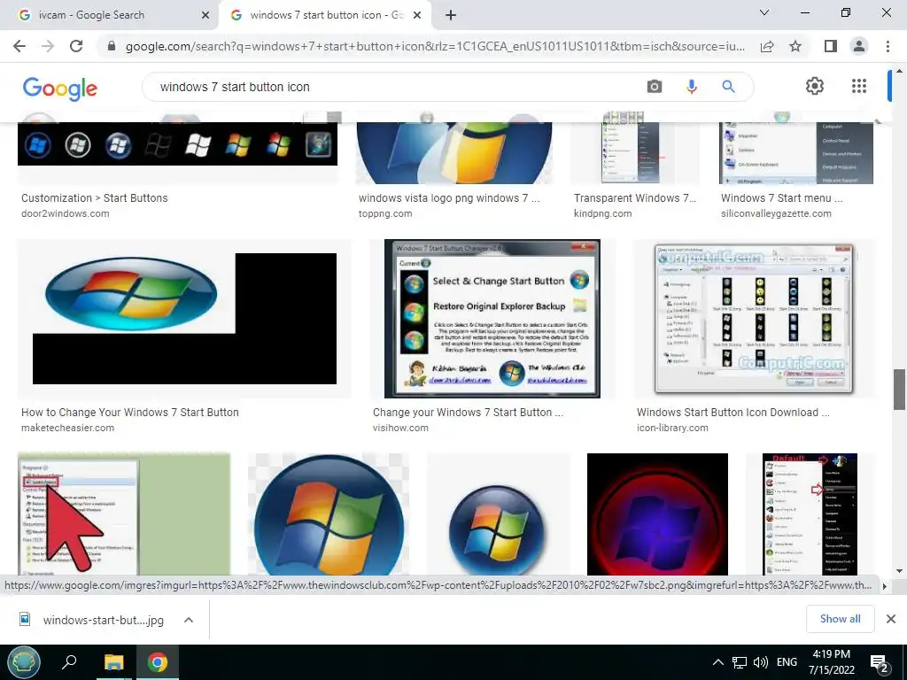Go back to the previous page

pyautogui.click(x=19, y=46)
